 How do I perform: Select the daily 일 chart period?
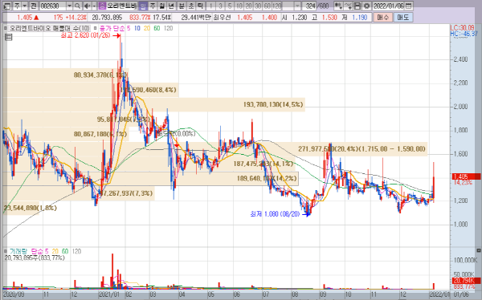143,6
